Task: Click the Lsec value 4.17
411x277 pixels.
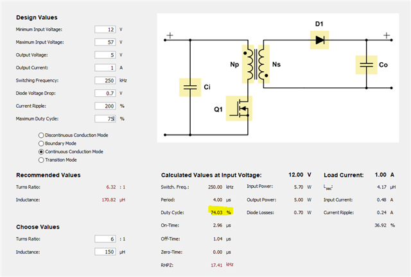Action: pos(381,187)
